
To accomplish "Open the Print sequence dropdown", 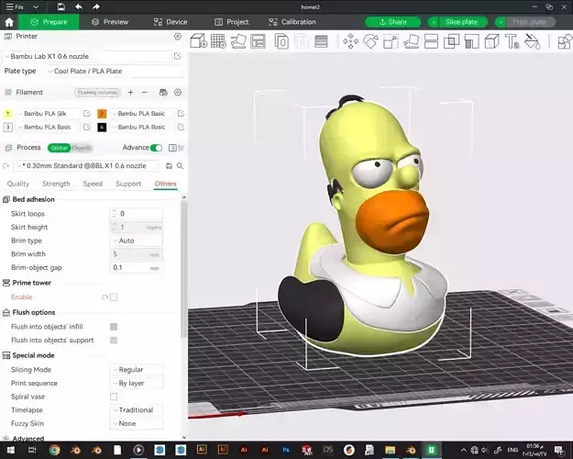I will [x=137, y=383].
